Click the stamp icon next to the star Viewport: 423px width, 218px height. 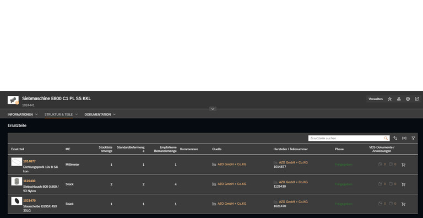click(x=399, y=99)
